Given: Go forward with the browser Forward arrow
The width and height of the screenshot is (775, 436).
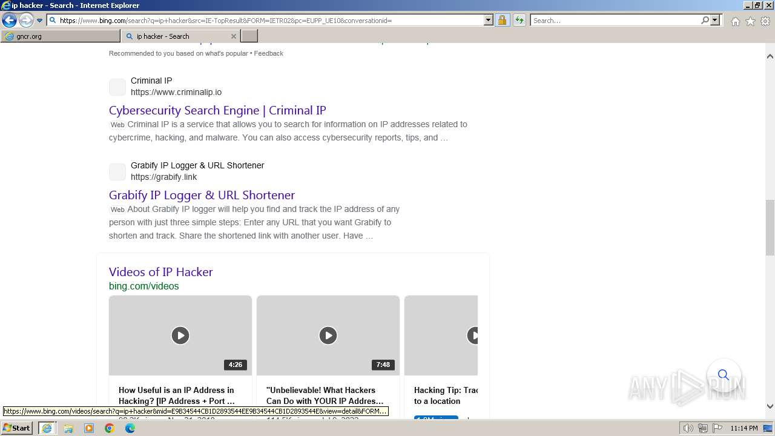Looking at the screenshot, I should [25, 20].
